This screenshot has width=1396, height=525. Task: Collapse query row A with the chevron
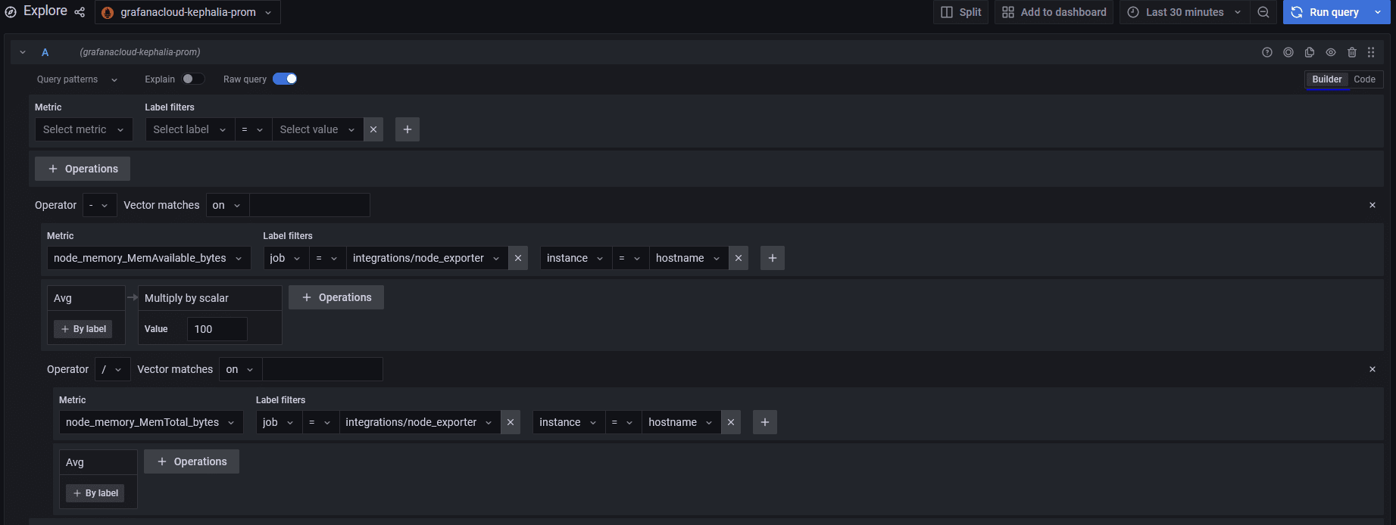[23, 52]
